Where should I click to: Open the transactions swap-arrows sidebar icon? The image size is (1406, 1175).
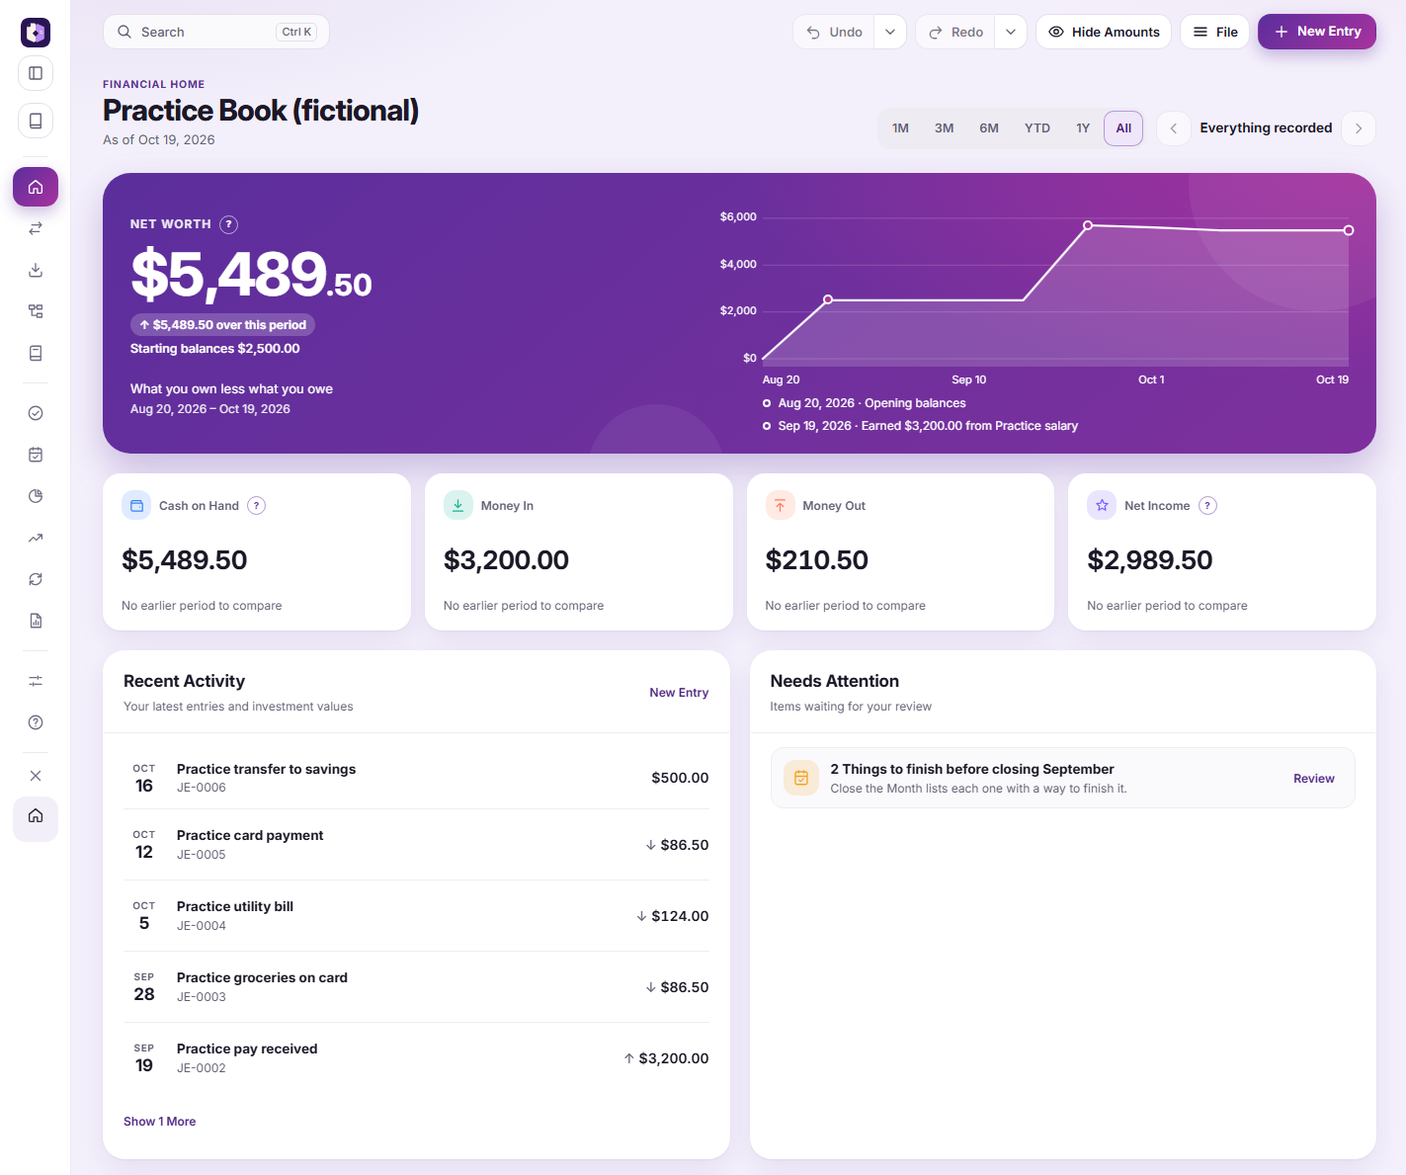coord(36,228)
